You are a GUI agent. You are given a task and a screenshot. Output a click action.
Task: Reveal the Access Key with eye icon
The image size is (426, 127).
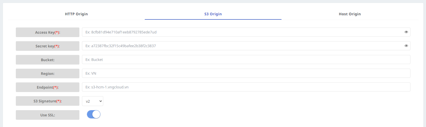pyautogui.click(x=406, y=32)
